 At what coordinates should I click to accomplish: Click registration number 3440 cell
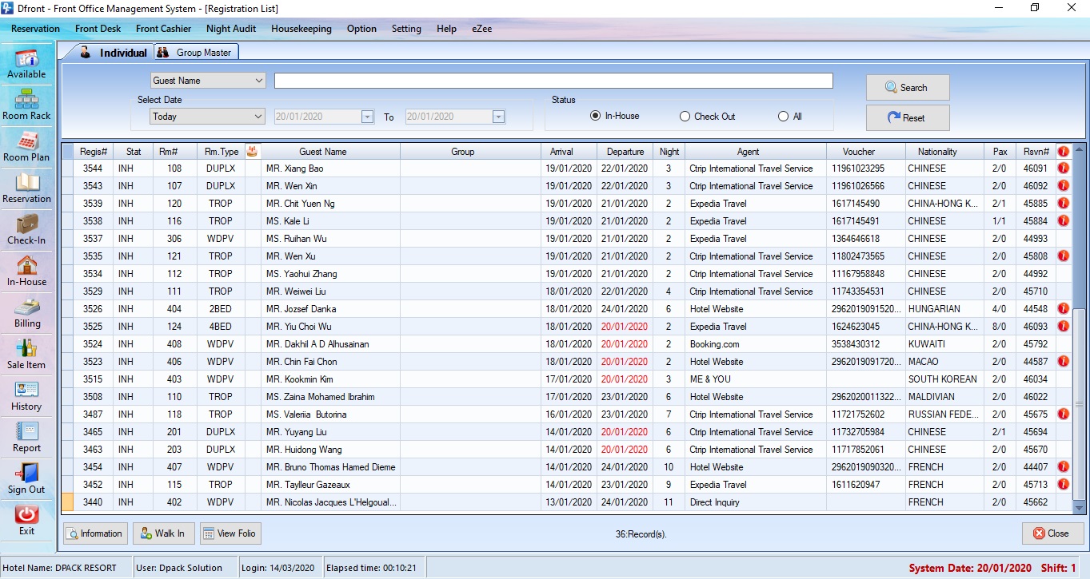pyautogui.click(x=93, y=502)
